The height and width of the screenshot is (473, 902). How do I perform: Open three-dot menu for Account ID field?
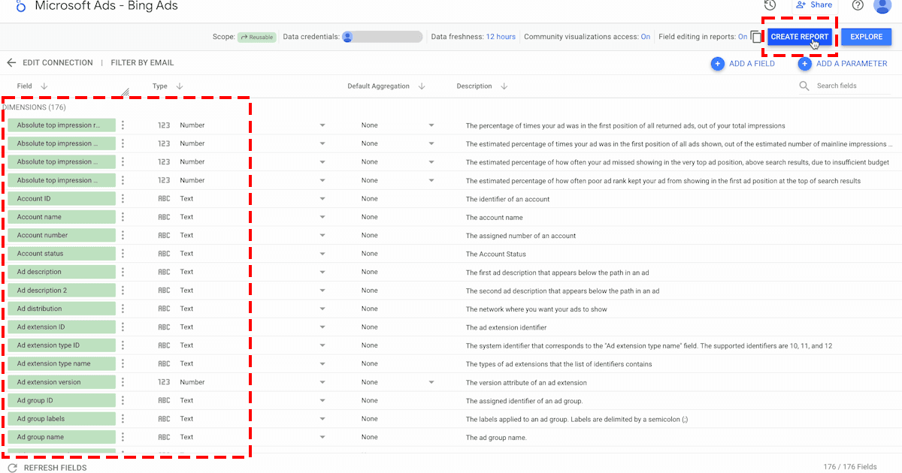pos(123,199)
